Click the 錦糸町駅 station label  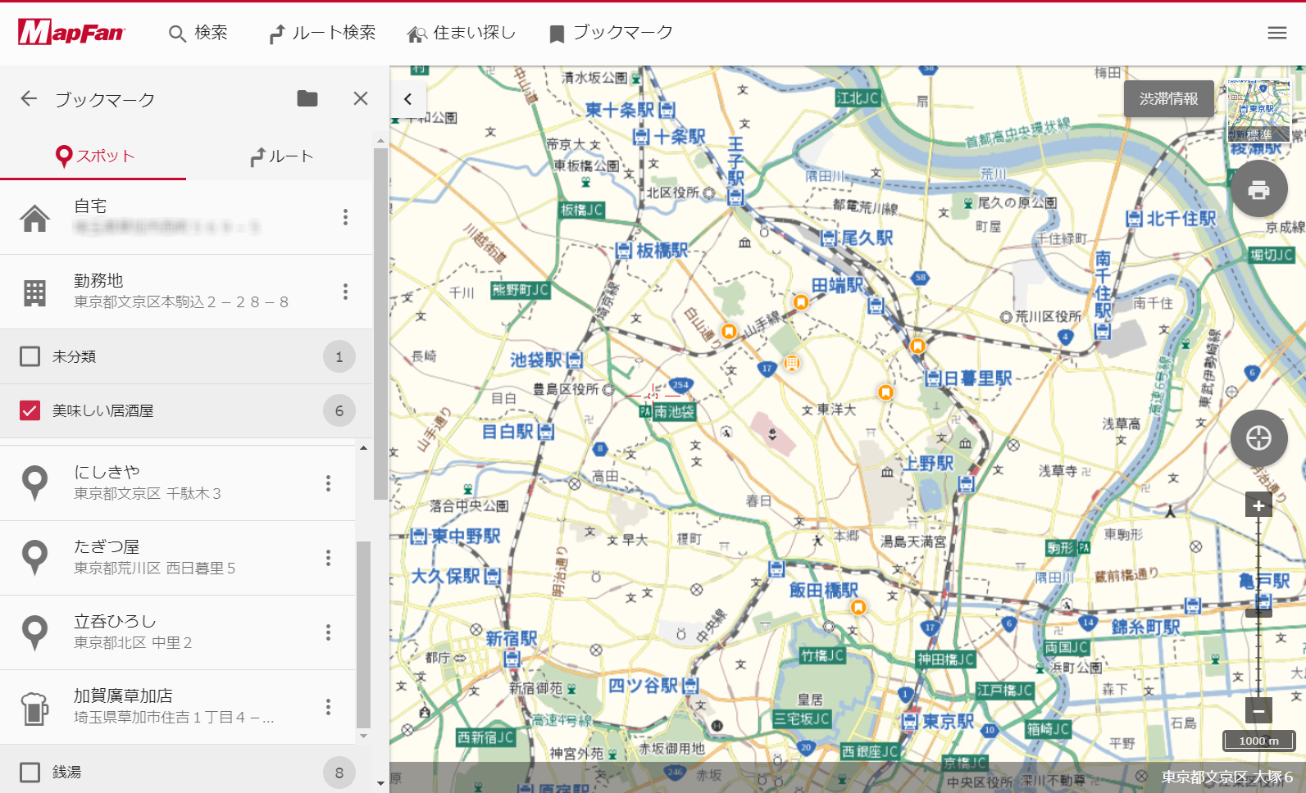1145,627
